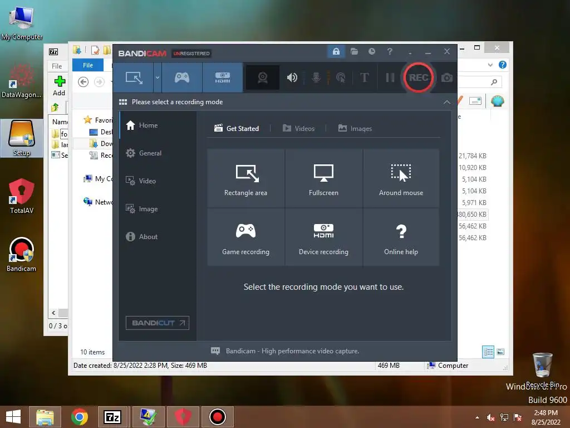Image resolution: width=570 pixels, height=428 pixels.
Task: Collapse the panel with the chevron arrow
Action: coord(447,103)
